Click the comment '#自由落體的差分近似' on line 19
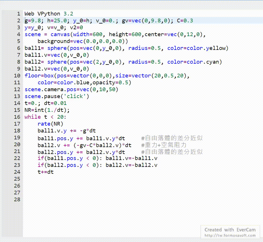This screenshot has height=242, width=263. [x=172, y=138]
